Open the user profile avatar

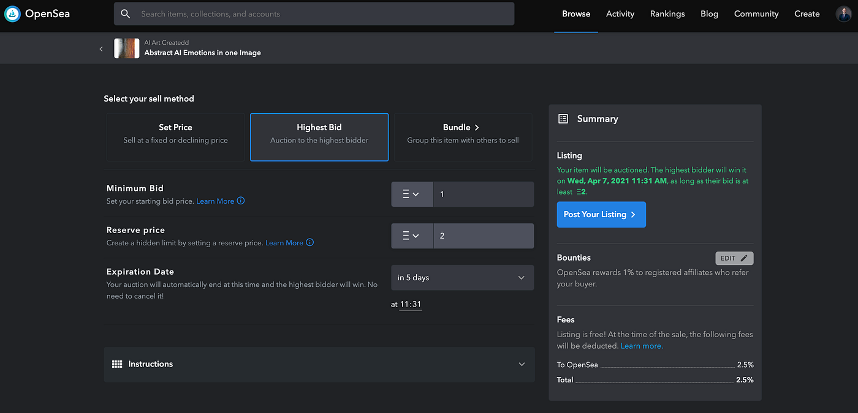coord(843,13)
